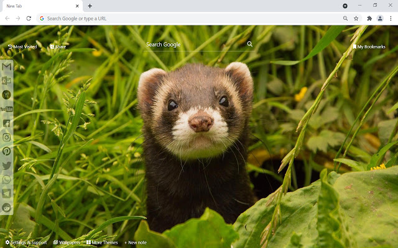Image resolution: width=398 pixels, height=248 pixels.
Task: Open the Wallpapers option
Action: click(67, 242)
